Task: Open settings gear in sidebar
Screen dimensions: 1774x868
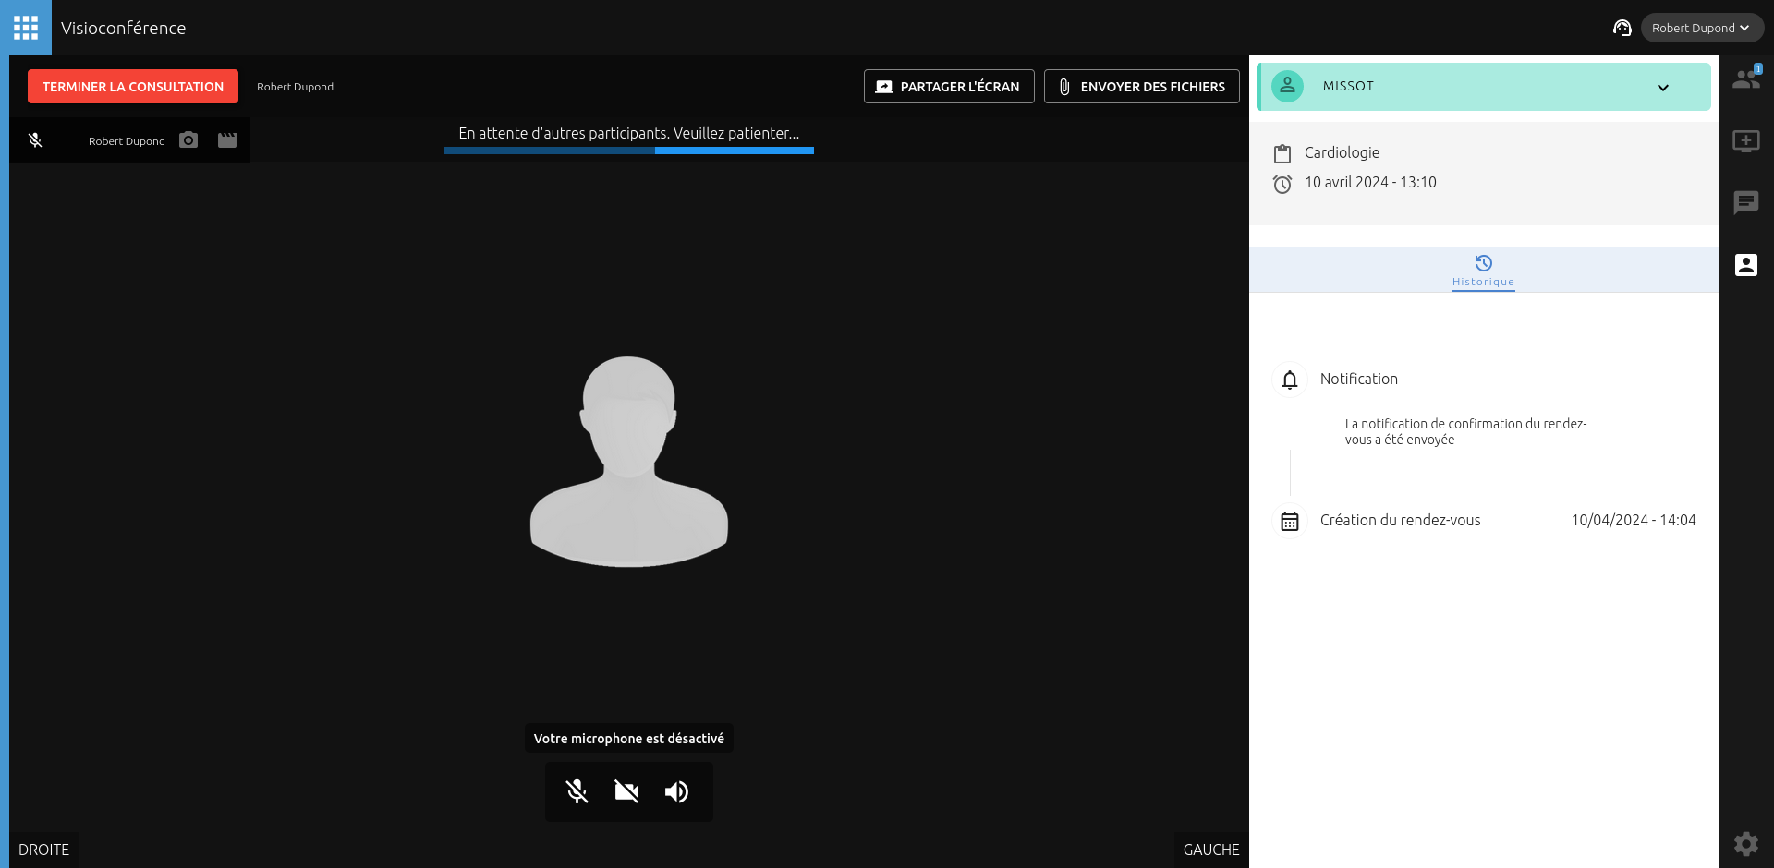Action: pos(1745,843)
